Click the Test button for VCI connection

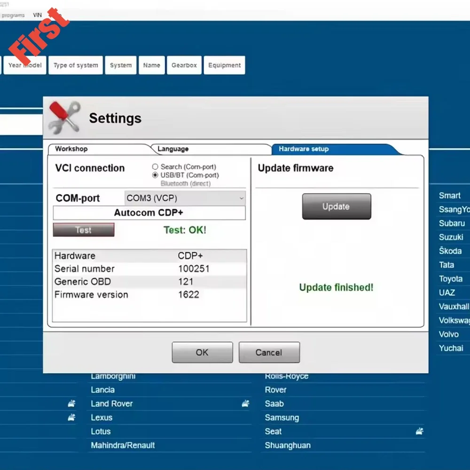pos(83,230)
